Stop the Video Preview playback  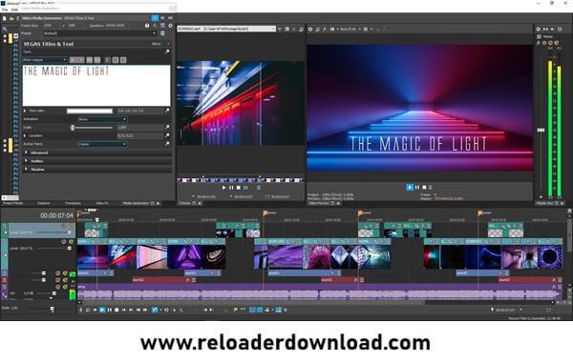(424, 188)
